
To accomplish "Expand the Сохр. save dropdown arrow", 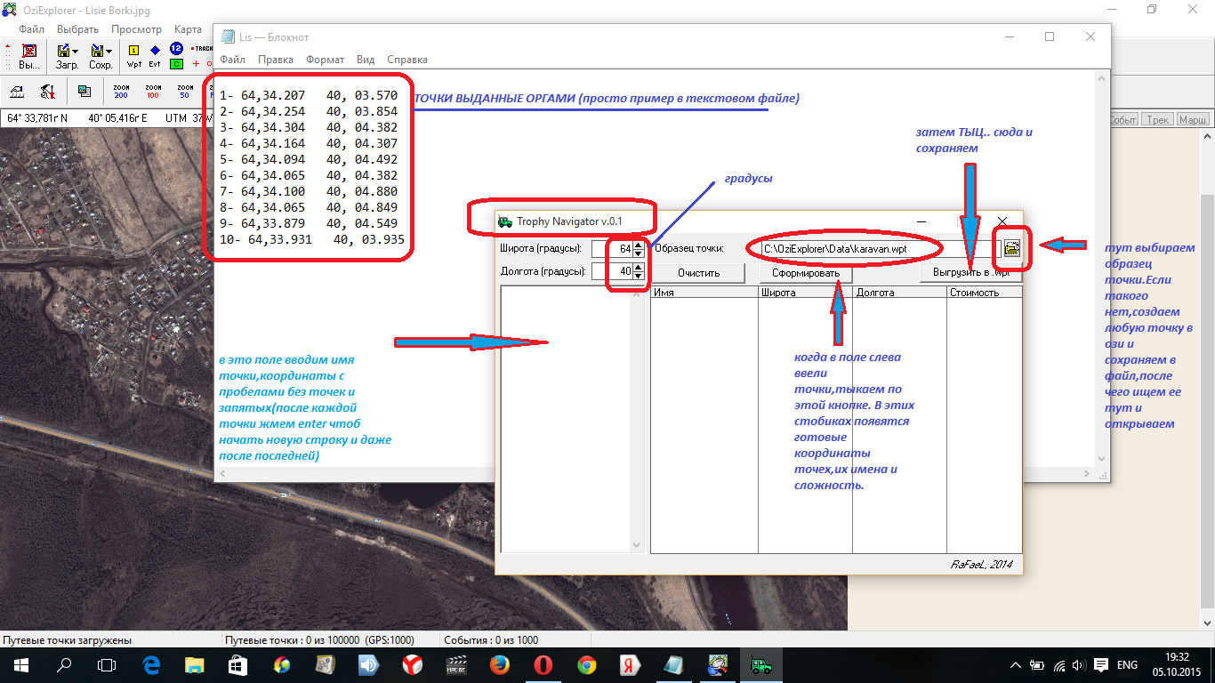I will click(x=109, y=52).
